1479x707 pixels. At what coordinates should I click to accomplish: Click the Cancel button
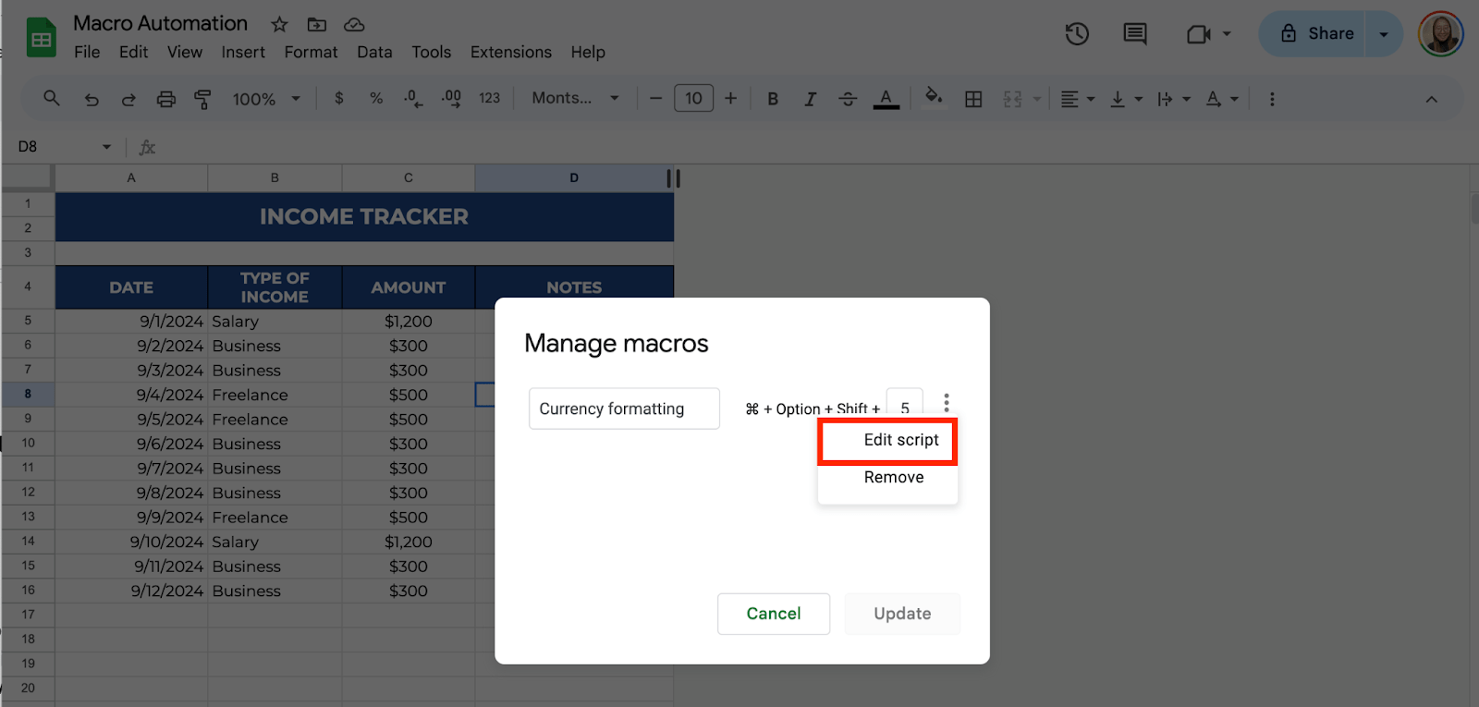coord(773,614)
